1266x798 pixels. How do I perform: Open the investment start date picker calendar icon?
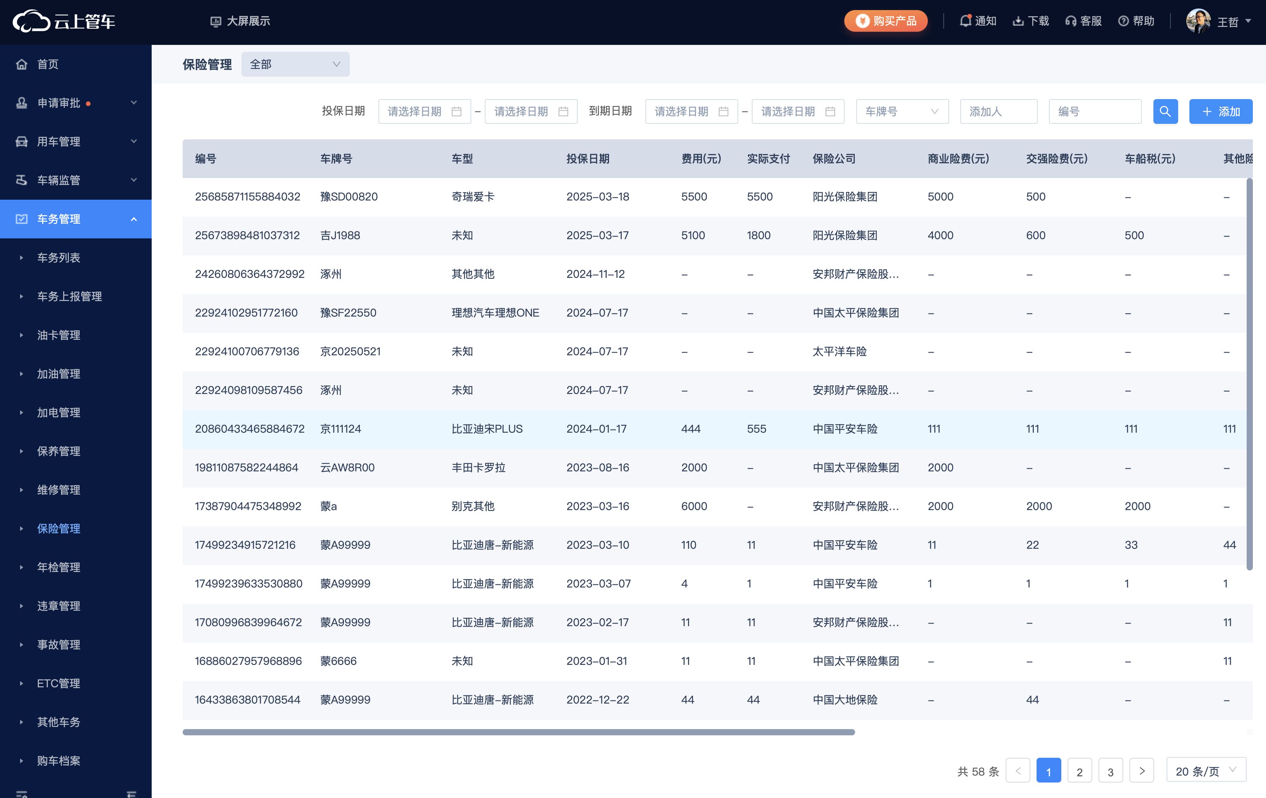tap(457, 111)
